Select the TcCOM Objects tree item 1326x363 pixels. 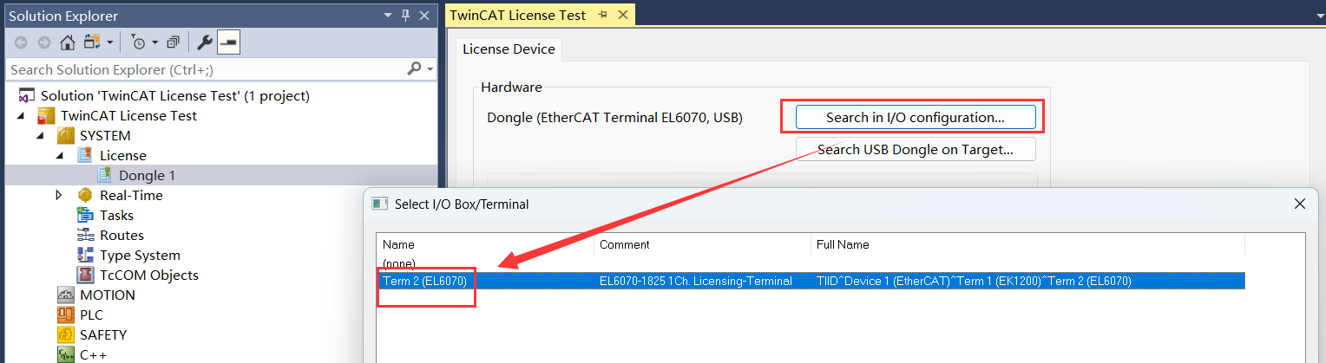pos(148,275)
